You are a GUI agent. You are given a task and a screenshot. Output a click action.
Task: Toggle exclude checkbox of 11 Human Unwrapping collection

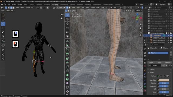click(x=166, y=33)
